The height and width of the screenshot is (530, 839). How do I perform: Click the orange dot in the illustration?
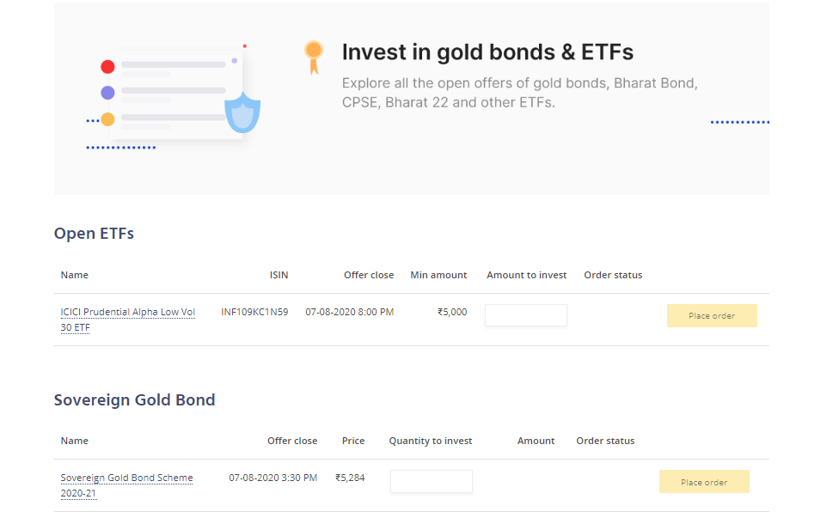click(x=107, y=119)
